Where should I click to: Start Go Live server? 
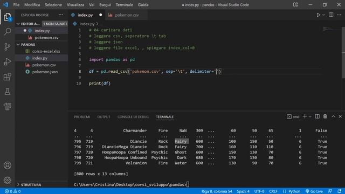click(x=314, y=191)
